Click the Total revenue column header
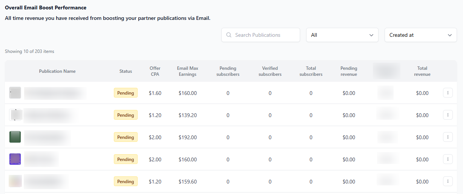This screenshot has height=194, width=463. click(x=422, y=71)
